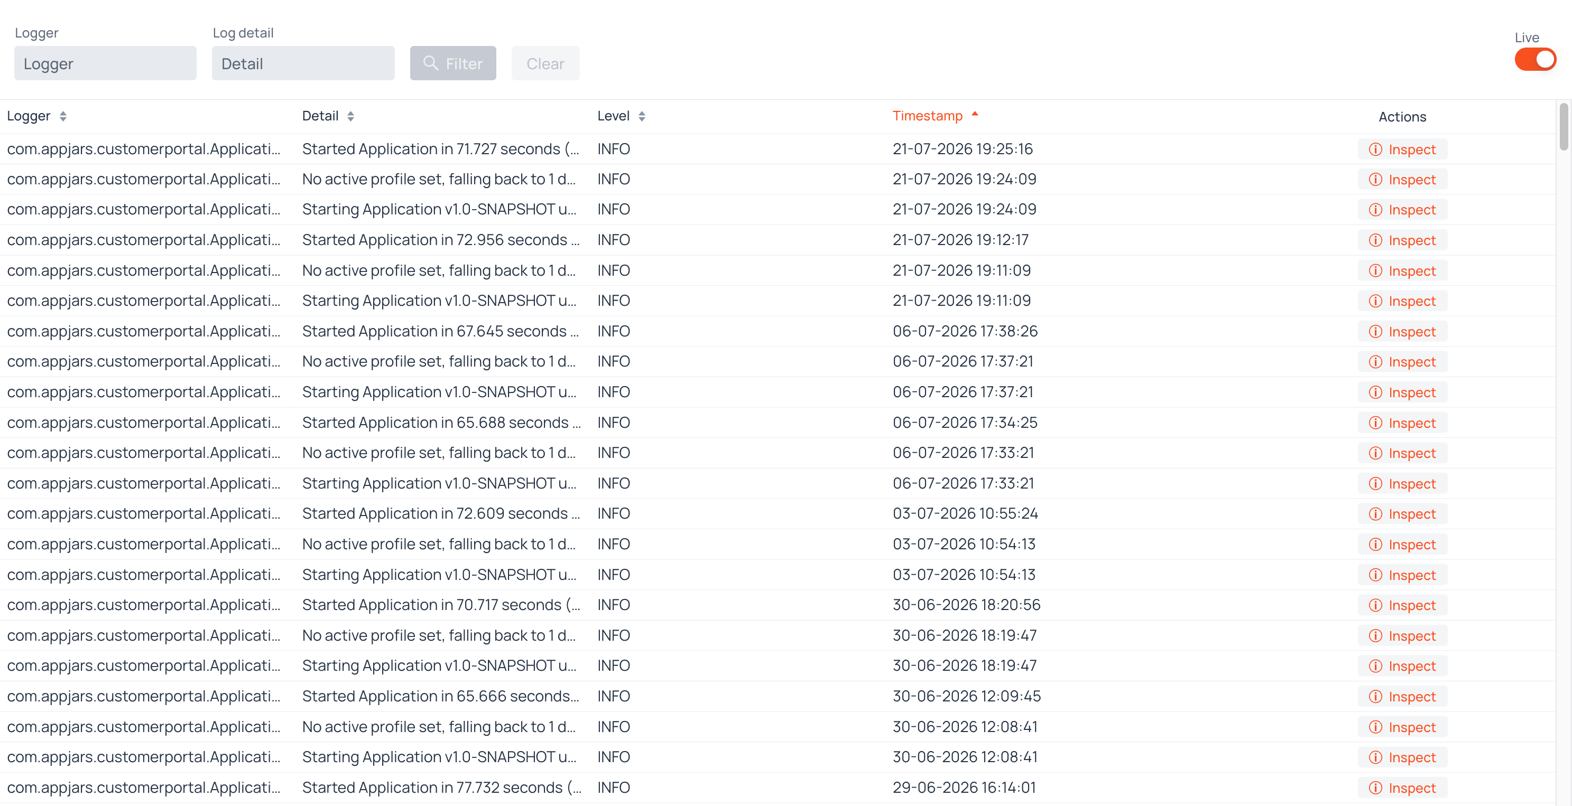Click the info icon for log 30-06-2026 12:09:45
Screen dimensions: 1572x806
(x=1375, y=697)
